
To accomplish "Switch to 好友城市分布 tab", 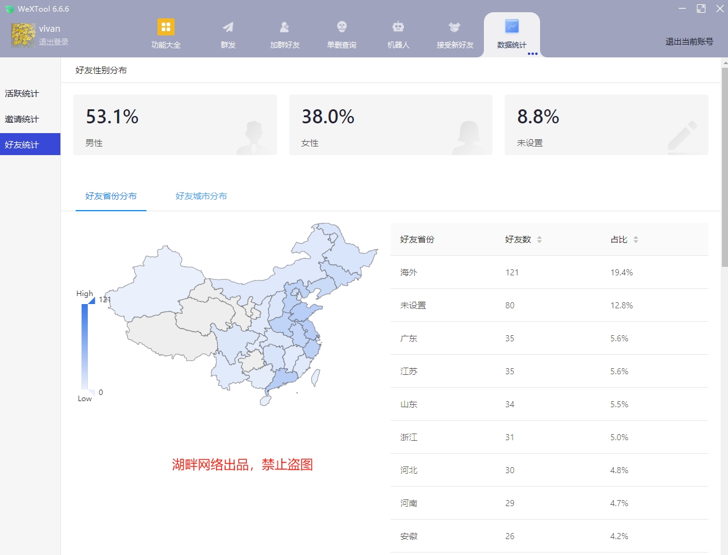I will tap(201, 197).
